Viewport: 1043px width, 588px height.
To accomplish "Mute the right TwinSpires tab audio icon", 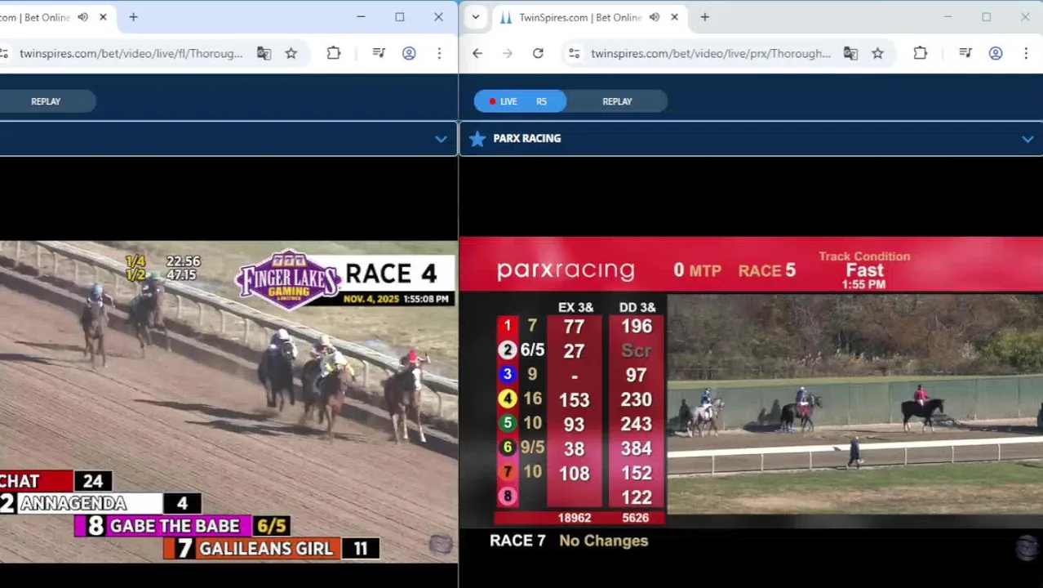I will [654, 17].
